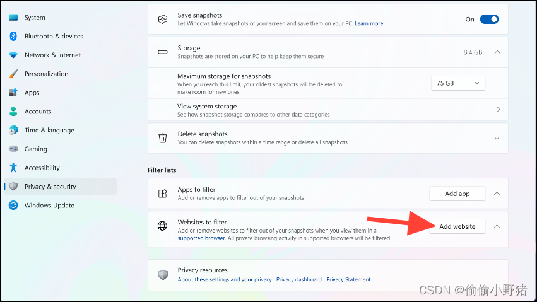Open Learn more link for snapshots
Image resolution: width=537 pixels, height=302 pixels.
point(369,23)
